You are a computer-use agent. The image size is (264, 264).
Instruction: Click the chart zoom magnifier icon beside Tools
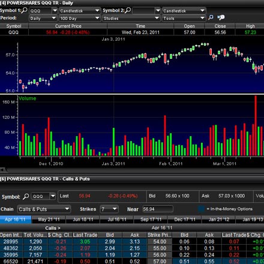click(211, 17)
